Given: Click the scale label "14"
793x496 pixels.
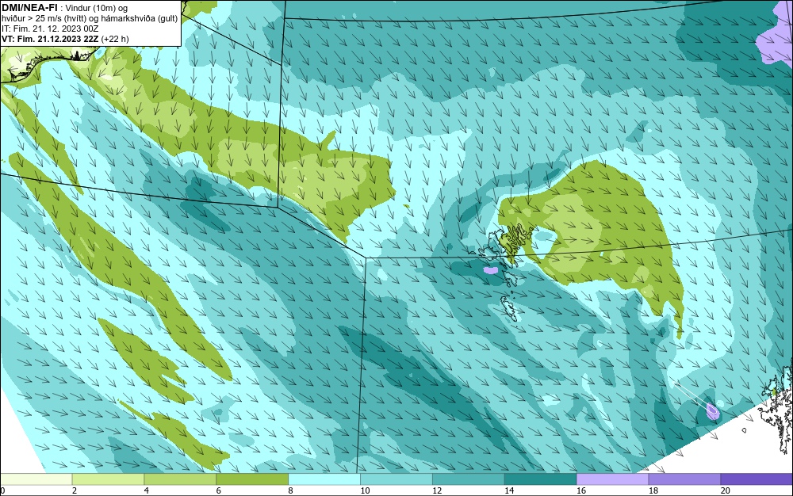Looking at the screenshot, I should [x=509, y=490].
